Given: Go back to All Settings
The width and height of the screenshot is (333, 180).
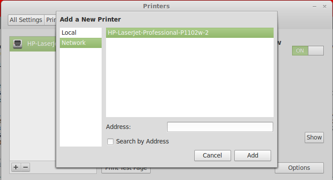Looking at the screenshot, I should [26, 20].
